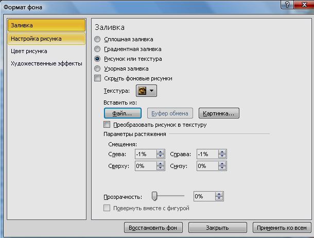Click the Прозрачность slider handle
The image size is (314, 238).
[x=154, y=196]
